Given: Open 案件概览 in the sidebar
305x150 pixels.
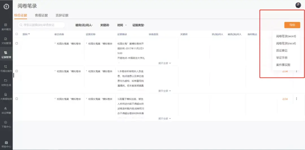Looking at the screenshot, I should [6, 27].
